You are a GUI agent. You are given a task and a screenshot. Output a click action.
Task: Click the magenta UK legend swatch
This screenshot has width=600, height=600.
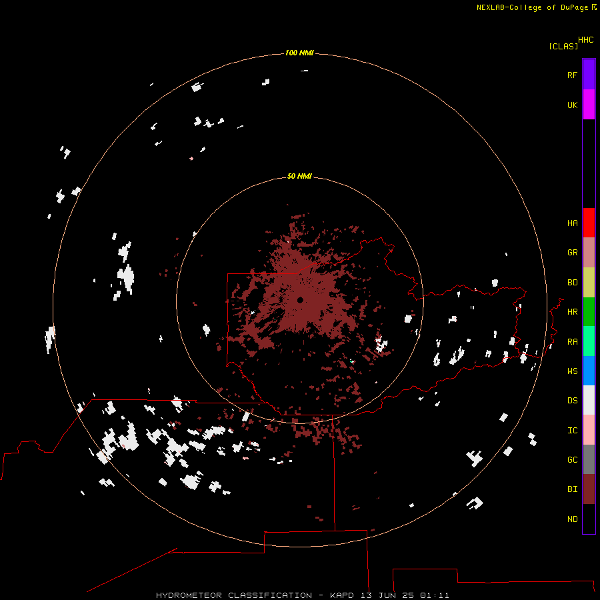coord(589,105)
